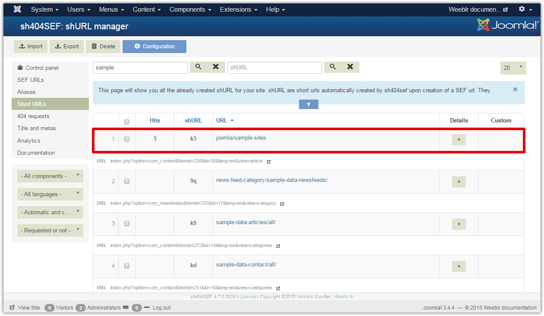The height and width of the screenshot is (316, 544).
Task: Open the Extensions menu
Action: tap(239, 9)
